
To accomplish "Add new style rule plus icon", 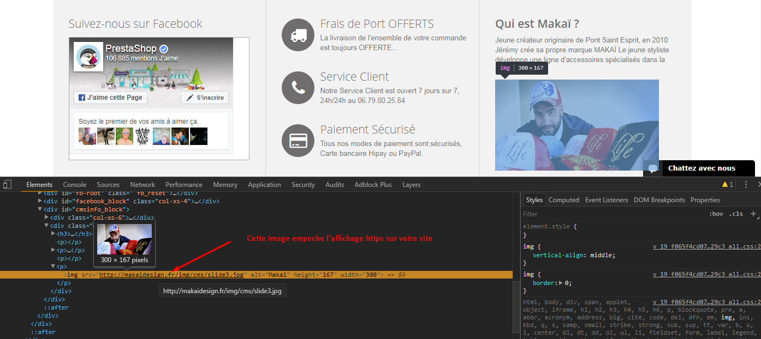I will tap(753, 214).
